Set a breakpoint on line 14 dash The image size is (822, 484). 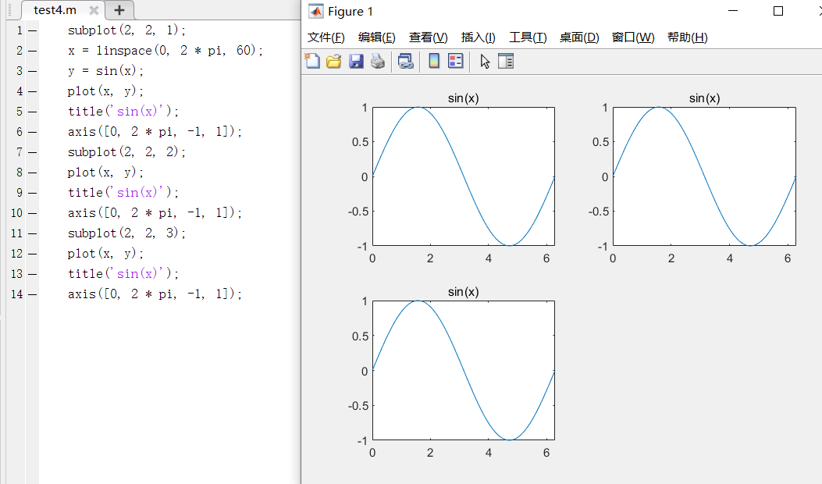pyautogui.click(x=33, y=294)
